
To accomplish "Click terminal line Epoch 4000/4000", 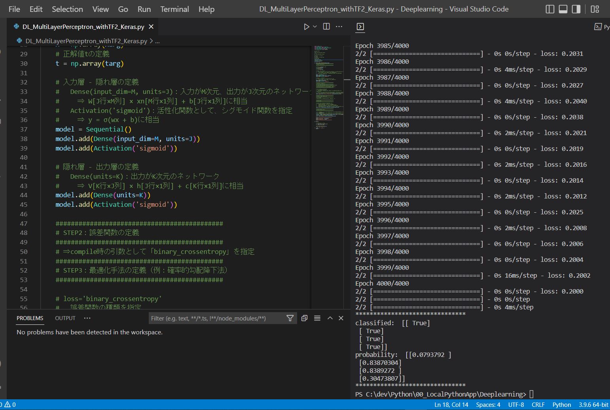I will (x=382, y=283).
